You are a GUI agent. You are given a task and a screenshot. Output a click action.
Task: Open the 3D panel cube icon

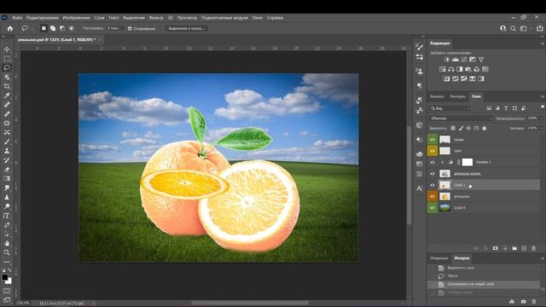[419, 125]
